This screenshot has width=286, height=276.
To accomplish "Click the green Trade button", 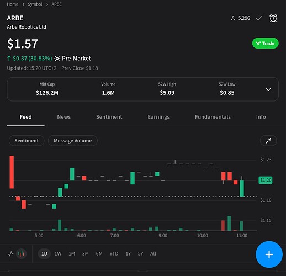I will 265,44.
